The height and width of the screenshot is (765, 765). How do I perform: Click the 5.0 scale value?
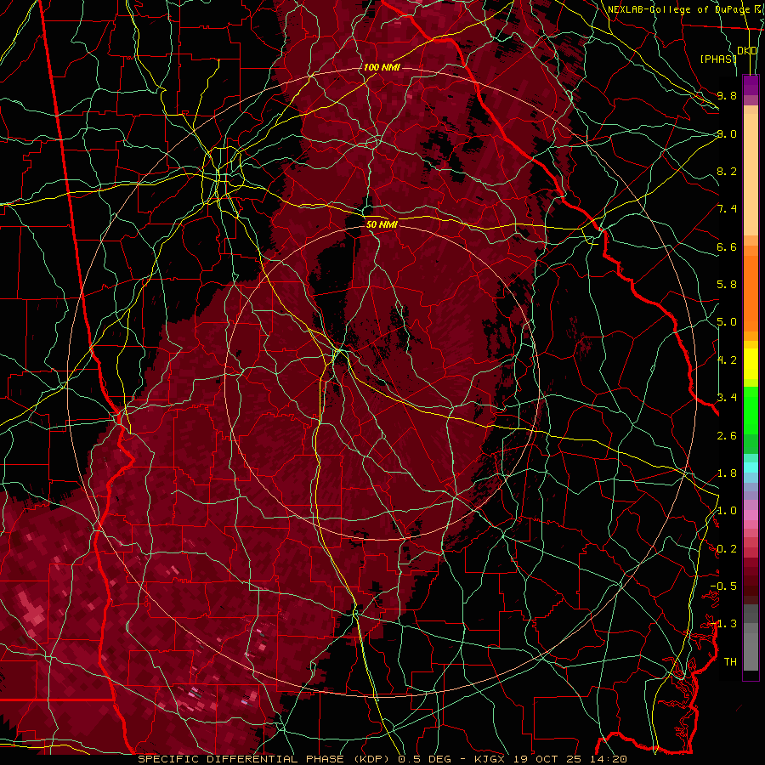point(727,322)
